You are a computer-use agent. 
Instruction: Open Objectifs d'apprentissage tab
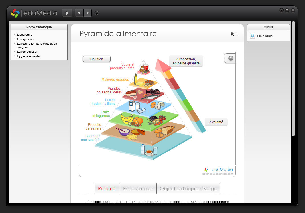[x=188, y=189]
